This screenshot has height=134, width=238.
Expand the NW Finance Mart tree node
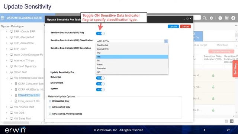point(7,107)
